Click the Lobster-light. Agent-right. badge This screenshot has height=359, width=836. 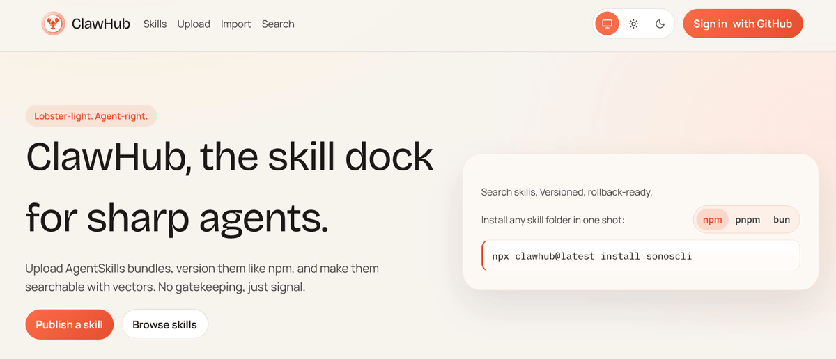coord(91,116)
